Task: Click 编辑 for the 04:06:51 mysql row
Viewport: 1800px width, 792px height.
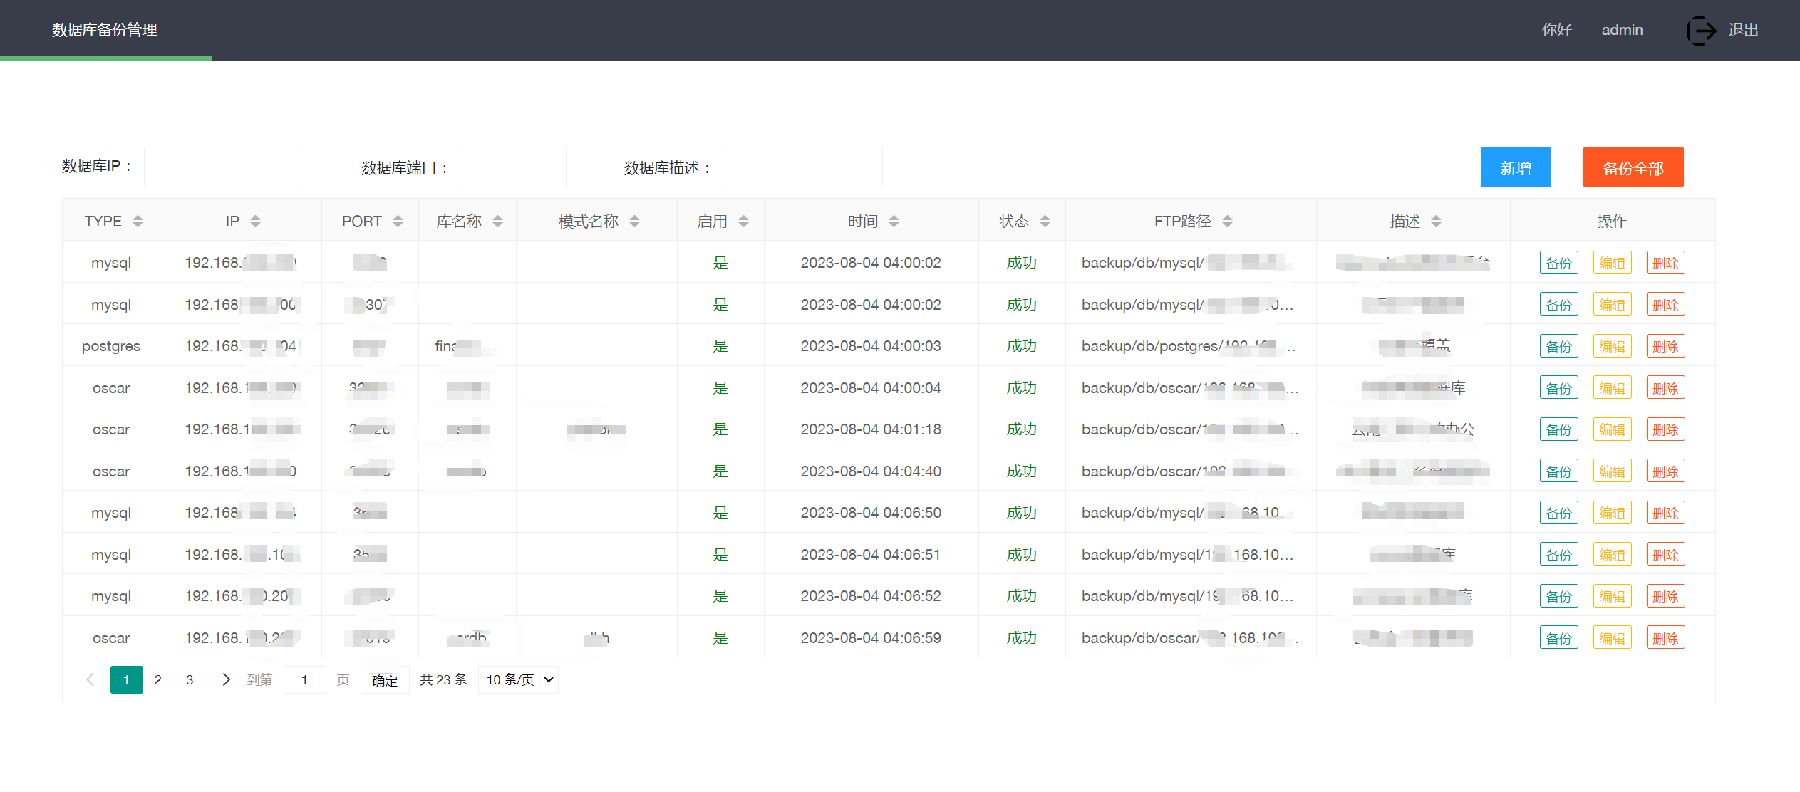Action: 1613,555
